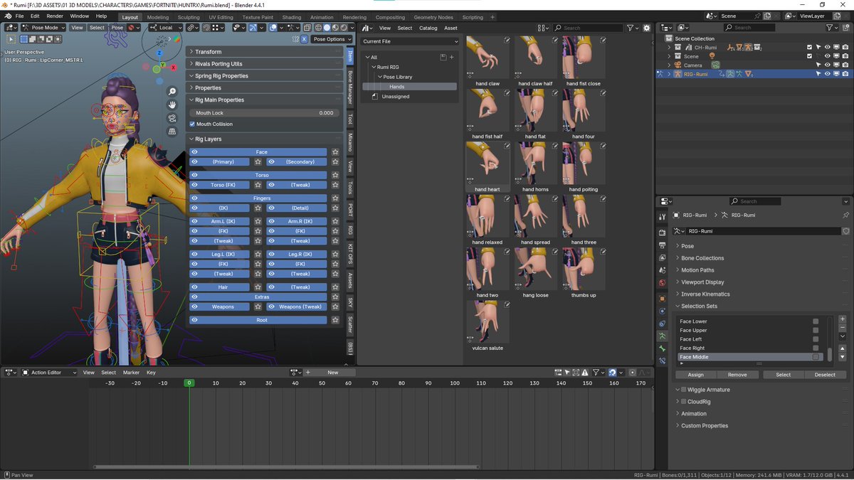Expand Motion Paths section
Screen dimensions: 854x480
pos(697,270)
